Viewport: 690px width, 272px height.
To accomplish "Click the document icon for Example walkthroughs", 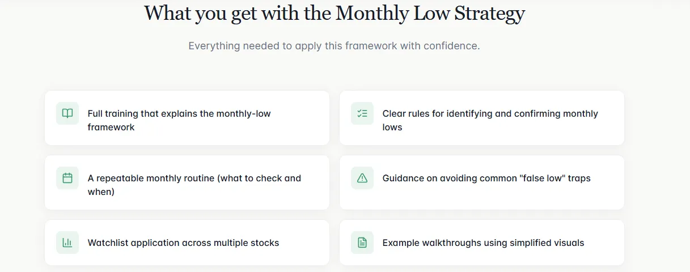I will [x=362, y=243].
